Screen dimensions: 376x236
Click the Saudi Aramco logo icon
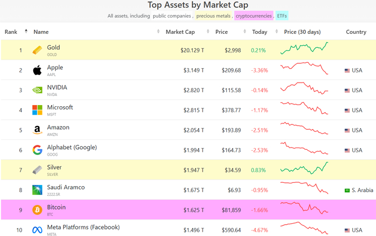coord(37,190)
